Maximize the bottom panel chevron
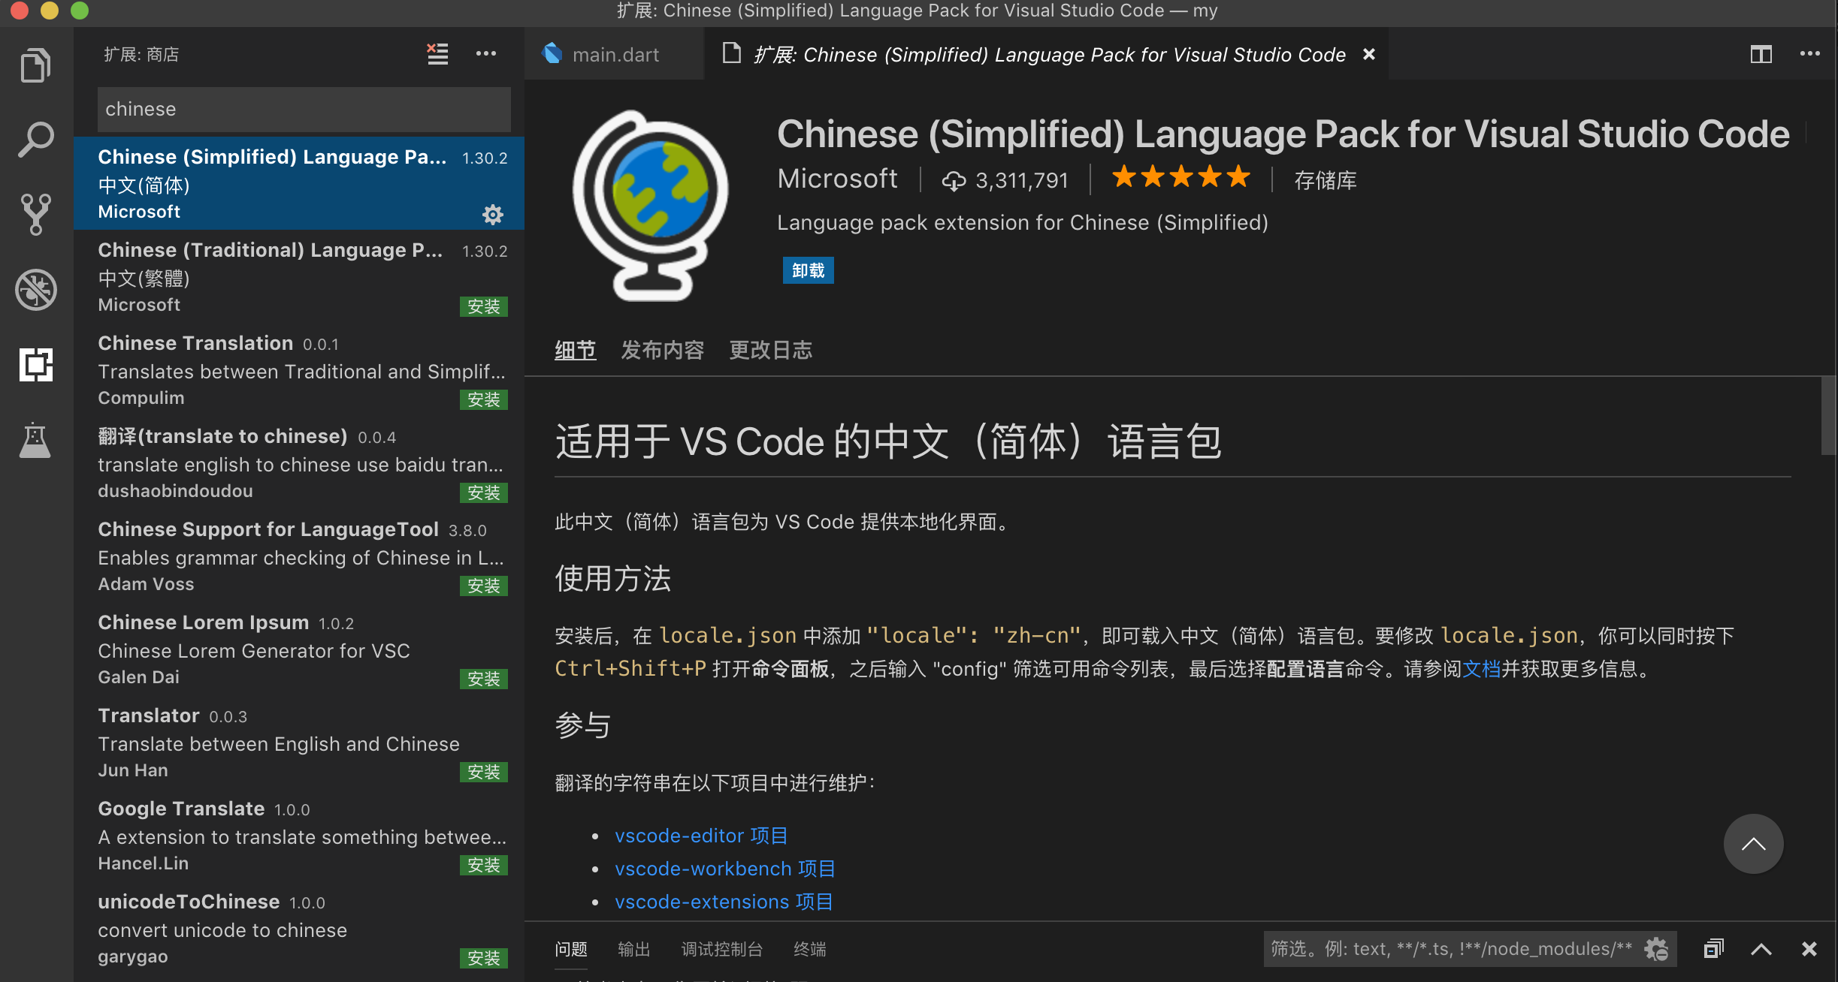Image resolution: width=1838 pixels, height=982 pixels. [1761, 949]
